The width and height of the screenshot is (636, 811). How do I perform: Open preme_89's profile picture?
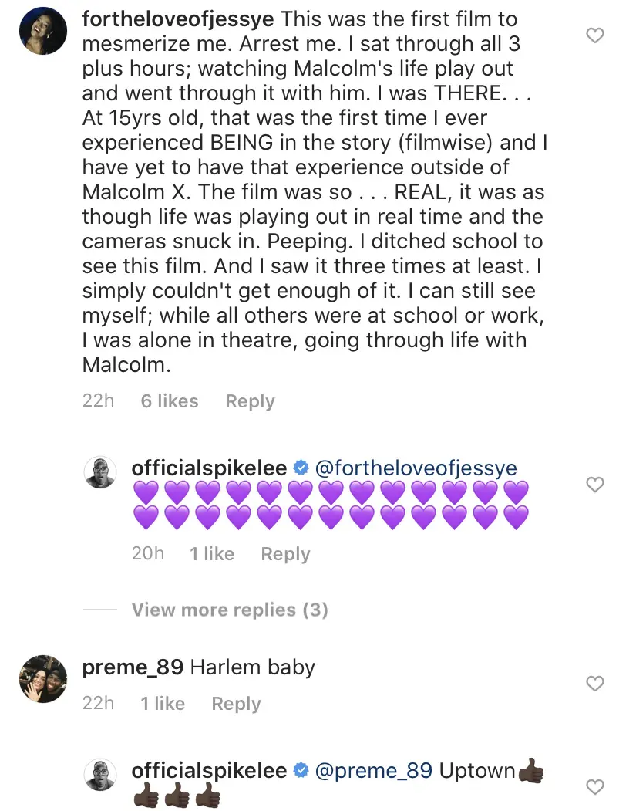(x=40, y=678)
